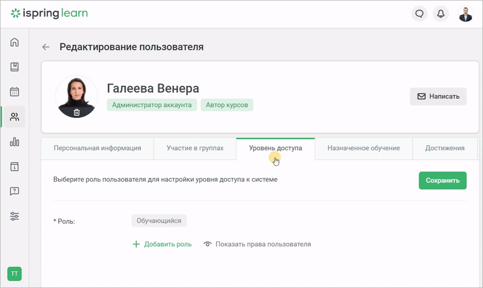Screen dimensions: 483x288
Task: Switch to Участие в группах tab
Action: click(x=195, y=148)
